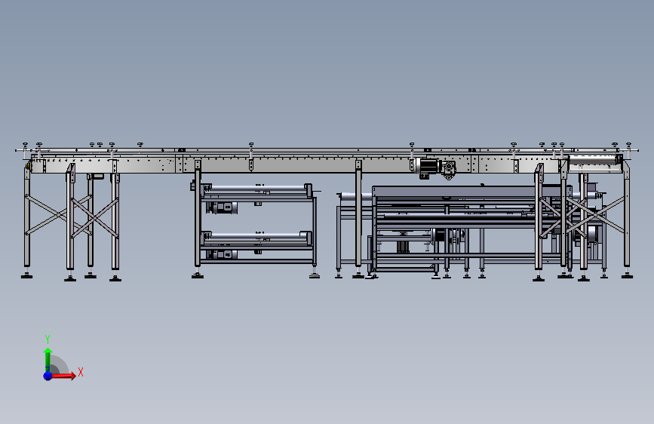Click the green Y axis arrow of the triad
654x424 pixels.
click(x=48, y=360)
